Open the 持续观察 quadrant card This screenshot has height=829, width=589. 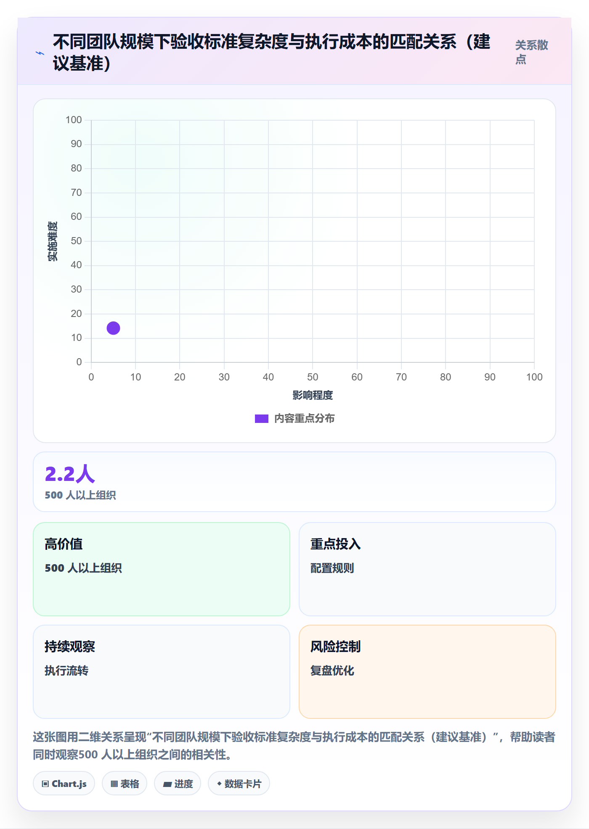(x=162, y=672)
